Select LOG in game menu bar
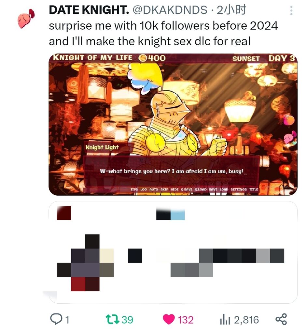The image size is (307, 334). [144, 189]
